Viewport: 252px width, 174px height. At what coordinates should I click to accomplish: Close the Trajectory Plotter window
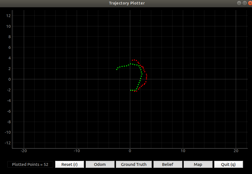(250, 3)
